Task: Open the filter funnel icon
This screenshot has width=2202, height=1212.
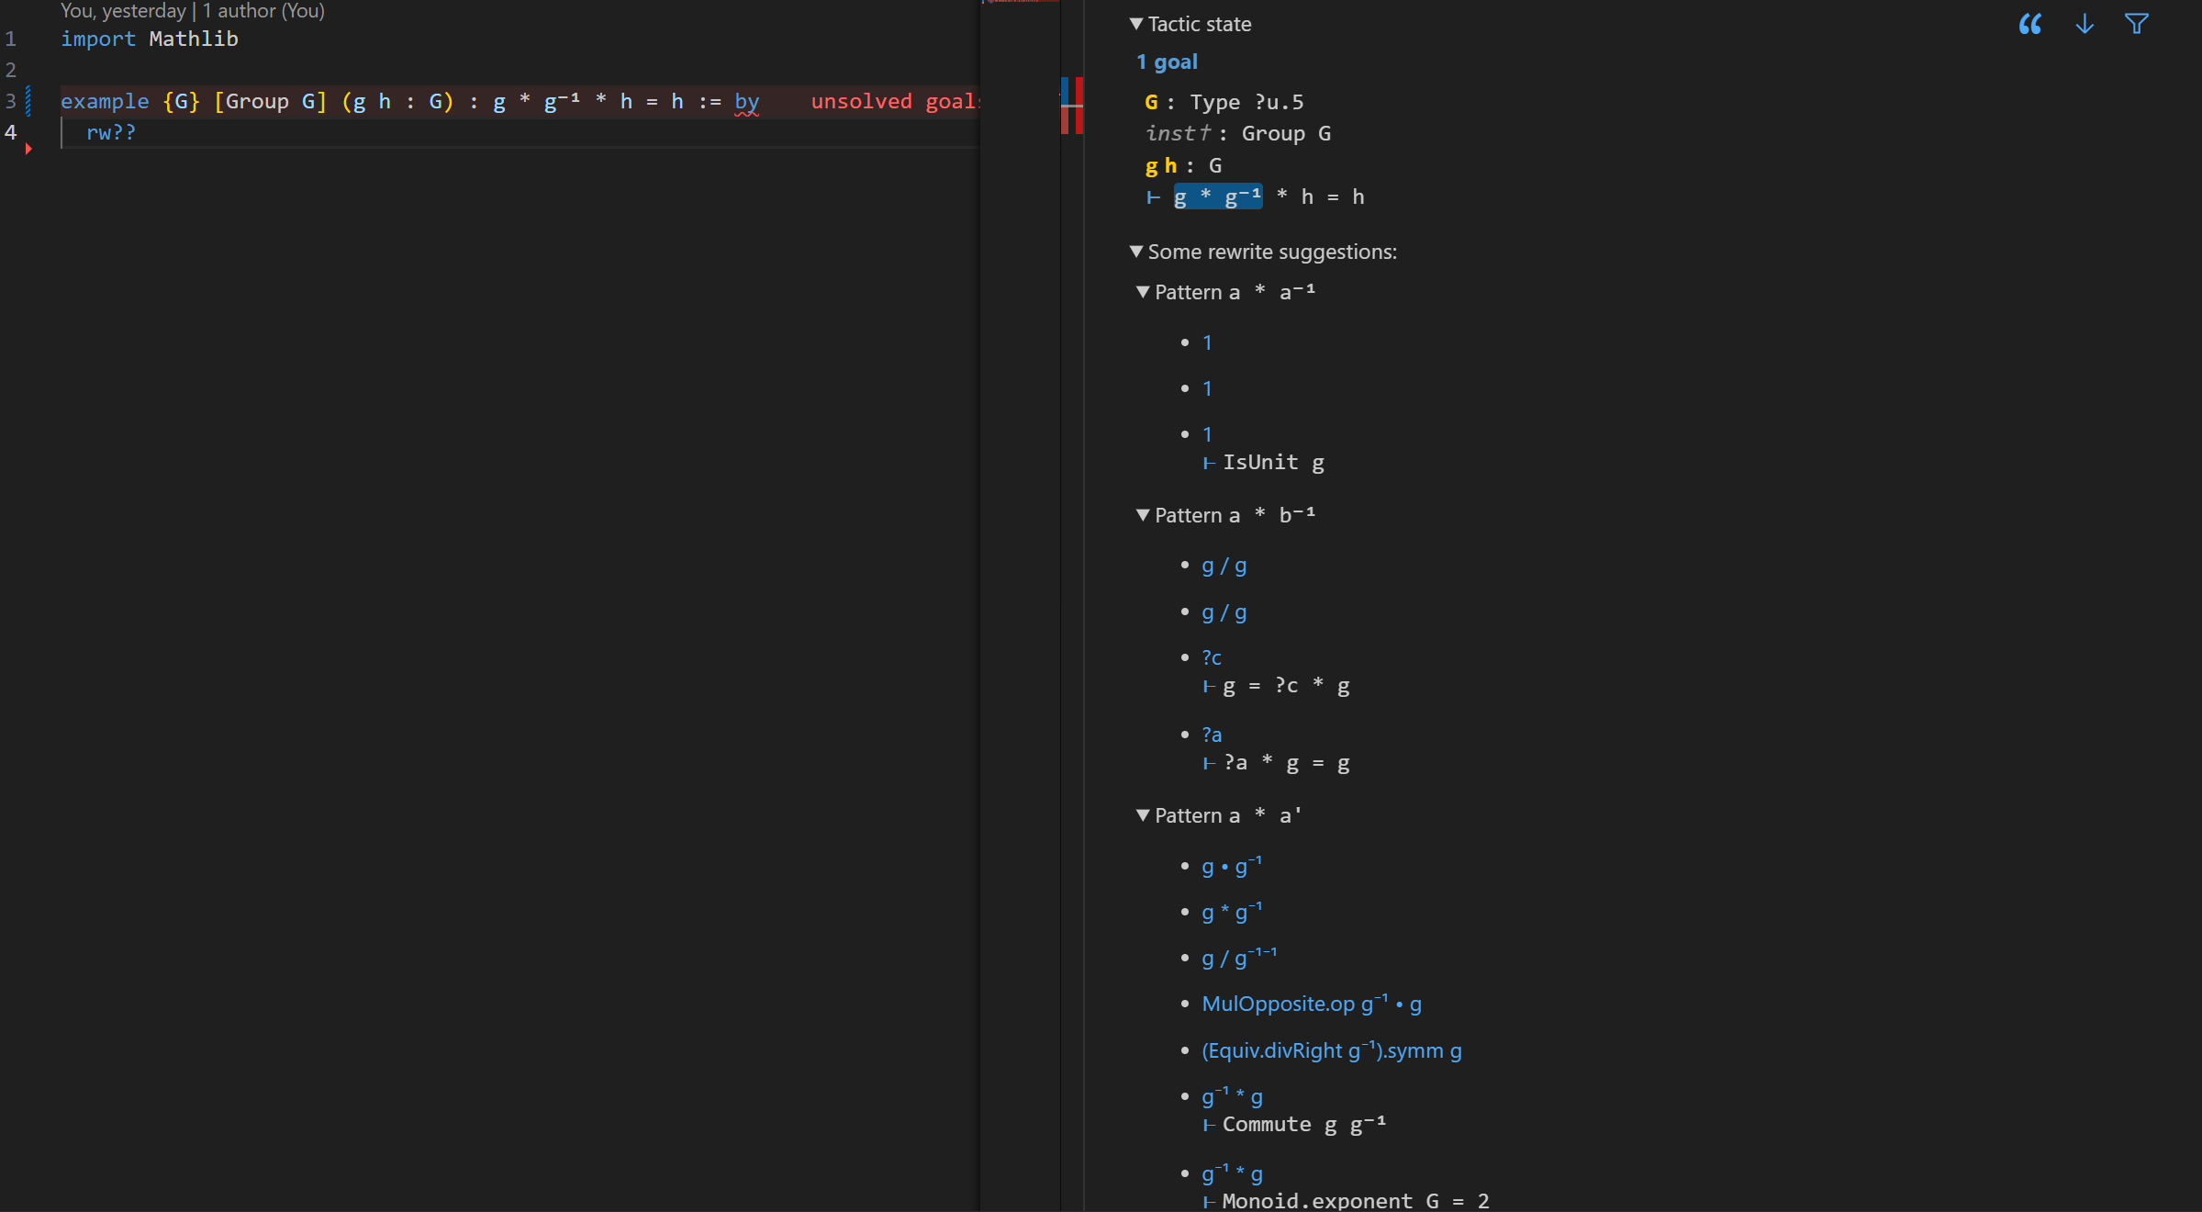Action: pos(2137,24)
